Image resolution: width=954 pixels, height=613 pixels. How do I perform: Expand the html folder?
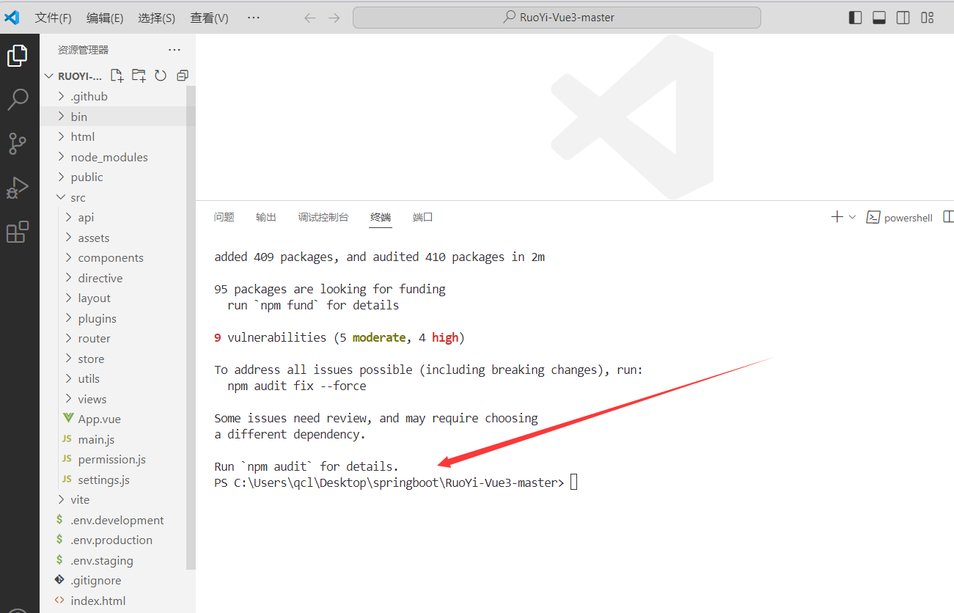[117, 136]
